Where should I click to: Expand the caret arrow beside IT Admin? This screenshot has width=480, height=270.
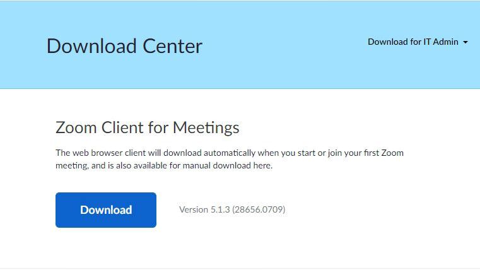click(x=465, y=42)
